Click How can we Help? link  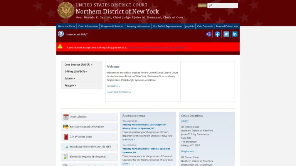point(77,34)
